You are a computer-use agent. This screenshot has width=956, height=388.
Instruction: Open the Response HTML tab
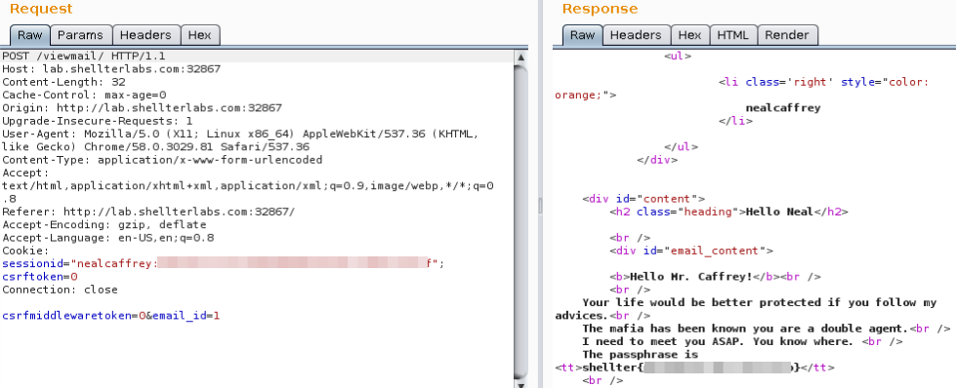(x=732, y=35)
